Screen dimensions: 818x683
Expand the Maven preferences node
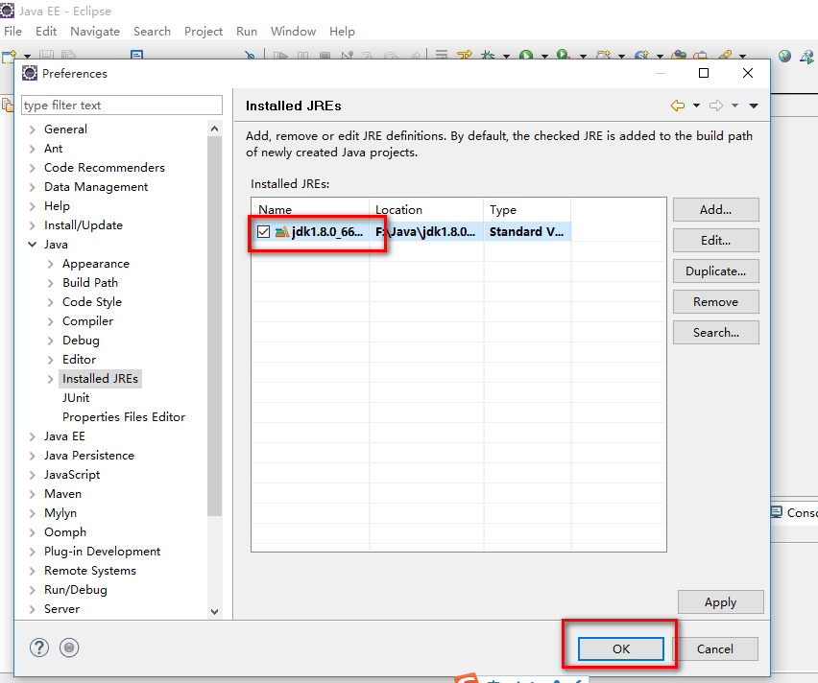click(33, 494)
